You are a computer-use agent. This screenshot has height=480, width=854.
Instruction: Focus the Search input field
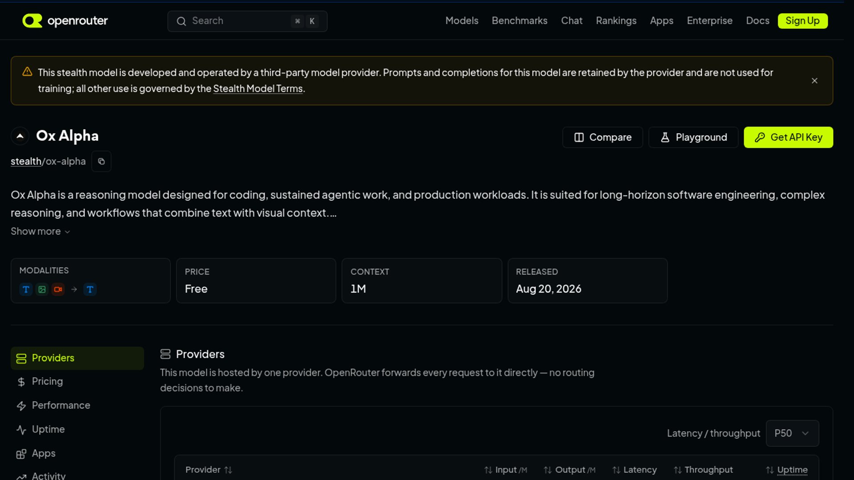point(247,21)
